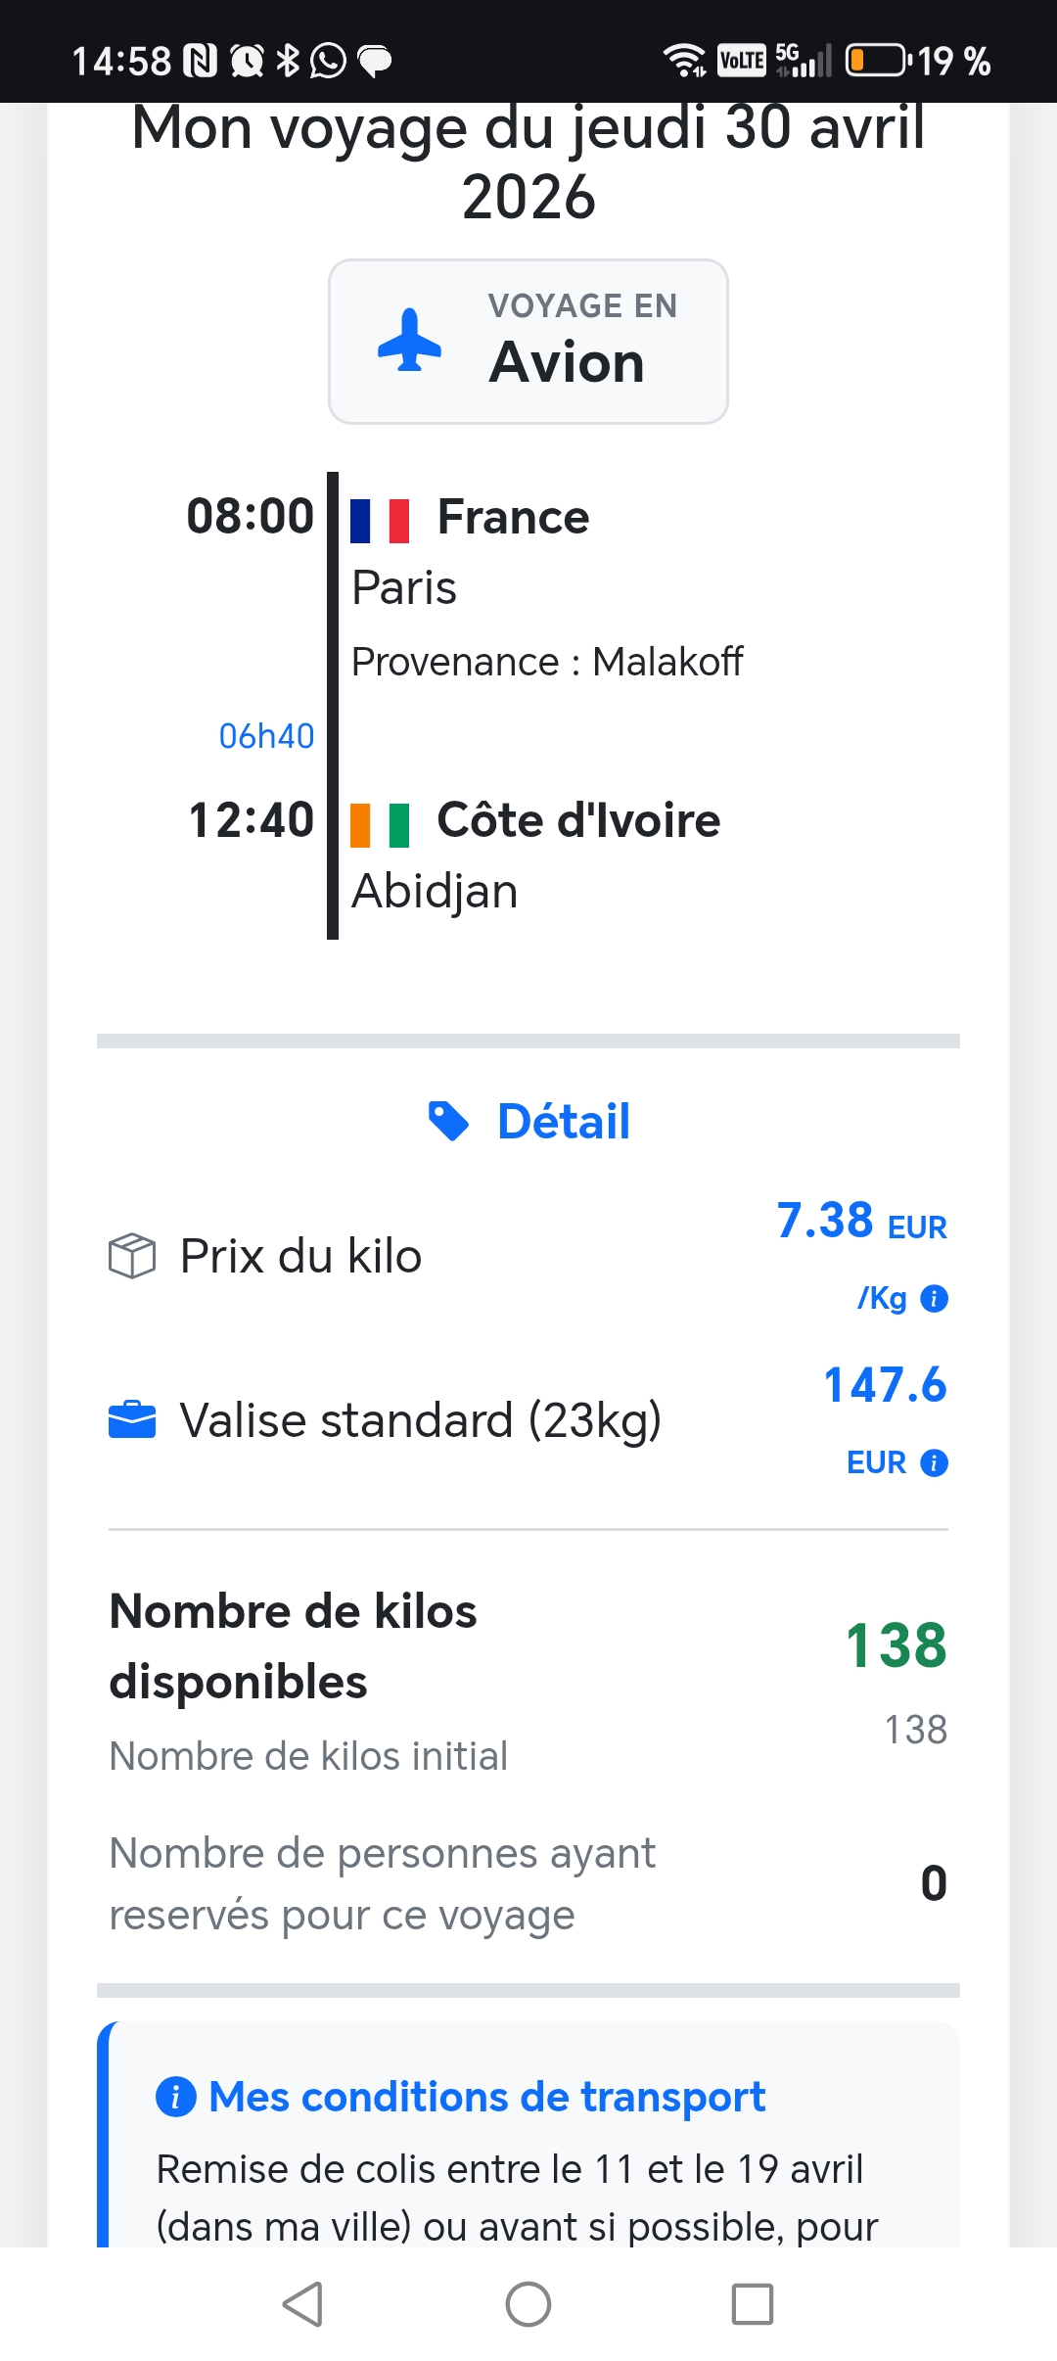Tap the battery indicator in status bar
The width and height of the screenshot is (1057, 2361).
[876, 61]
